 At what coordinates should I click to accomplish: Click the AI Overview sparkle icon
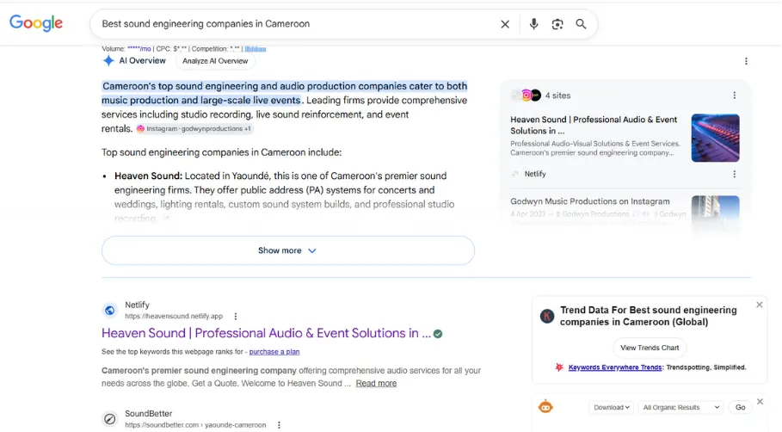click(108, 61)
